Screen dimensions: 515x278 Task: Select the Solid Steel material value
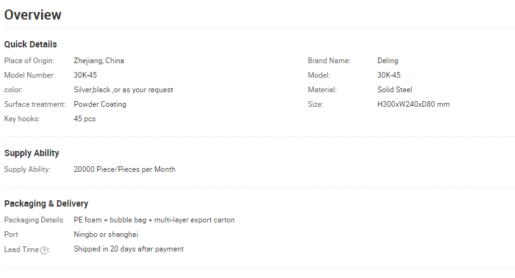(x=394, y=90)
